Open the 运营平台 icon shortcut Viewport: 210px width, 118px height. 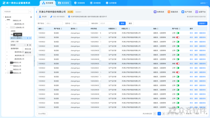point(197,12)
